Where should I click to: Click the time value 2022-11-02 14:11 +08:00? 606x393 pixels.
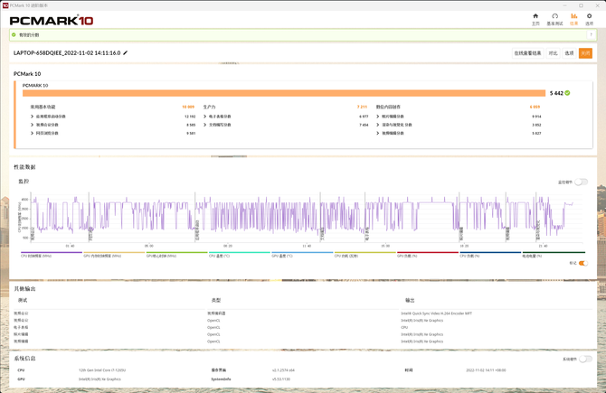[x=486, y=370]
